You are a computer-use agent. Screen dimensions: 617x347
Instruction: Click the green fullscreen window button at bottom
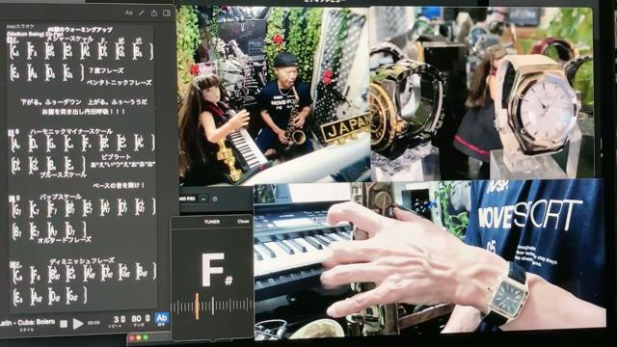[x=146, y=337]
